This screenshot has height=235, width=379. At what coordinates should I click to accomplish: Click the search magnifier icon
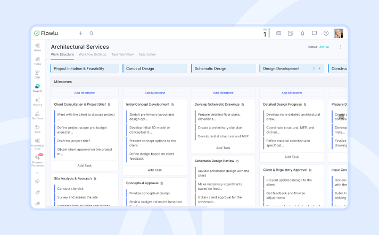[92, 33]
